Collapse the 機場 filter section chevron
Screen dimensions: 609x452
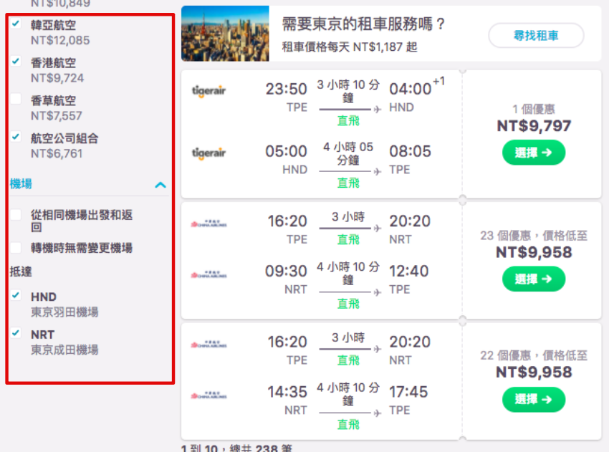point(160,185)
